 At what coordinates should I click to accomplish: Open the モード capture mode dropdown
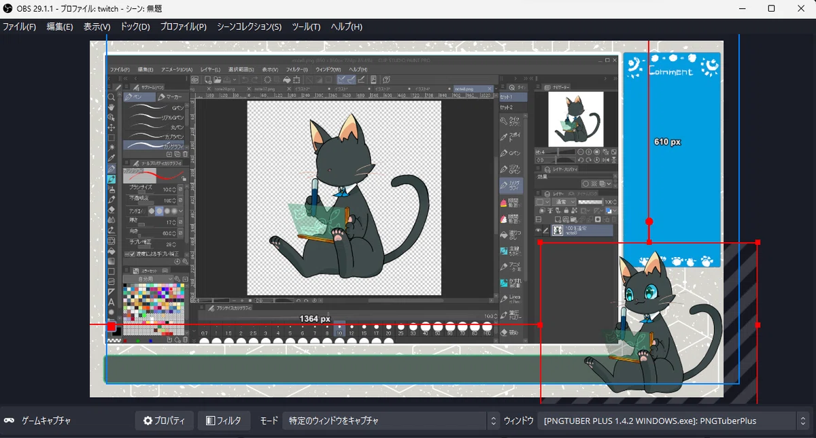coord(391,421)
